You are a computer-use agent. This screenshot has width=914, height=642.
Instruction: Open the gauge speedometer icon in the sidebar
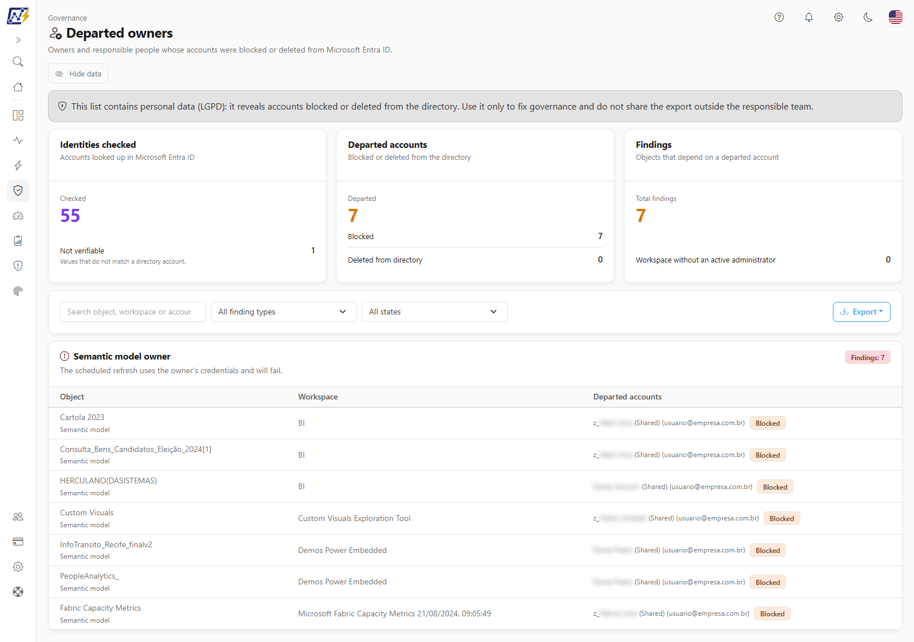tap(18, 216)
